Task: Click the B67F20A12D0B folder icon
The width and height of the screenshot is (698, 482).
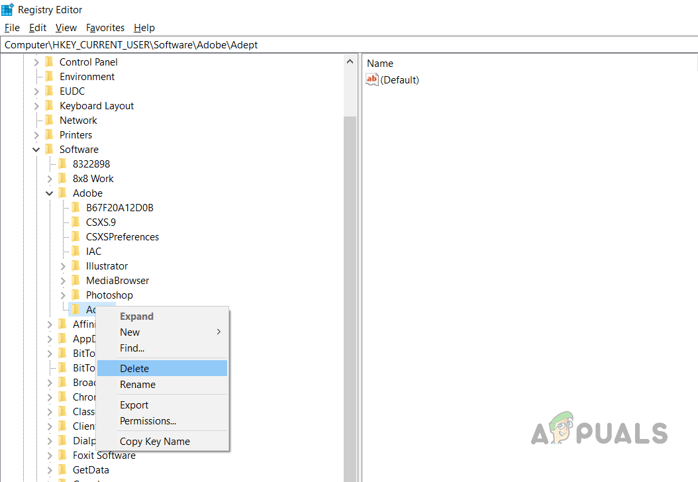Action: pyautogui.click(x=76, y=207)
